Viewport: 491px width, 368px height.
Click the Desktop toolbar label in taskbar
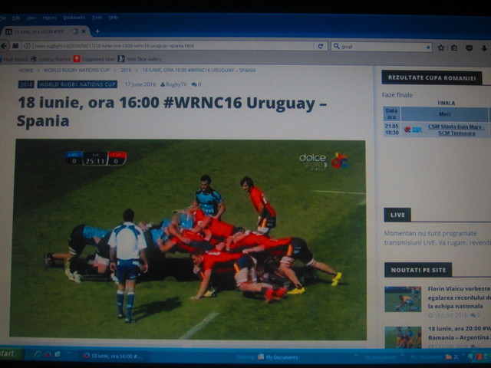pos(245,357)
